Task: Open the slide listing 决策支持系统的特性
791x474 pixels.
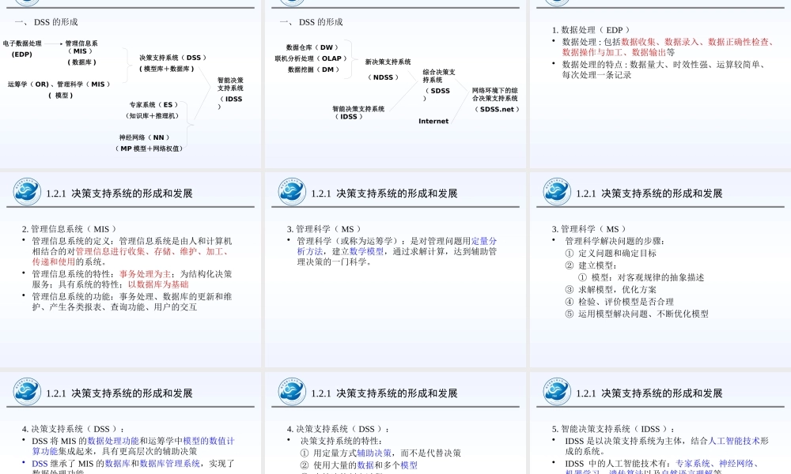Action: [x=395, y=423]
